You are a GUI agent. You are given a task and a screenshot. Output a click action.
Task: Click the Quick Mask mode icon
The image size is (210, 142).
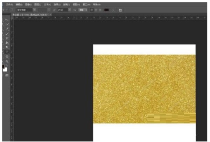point(7,75)
